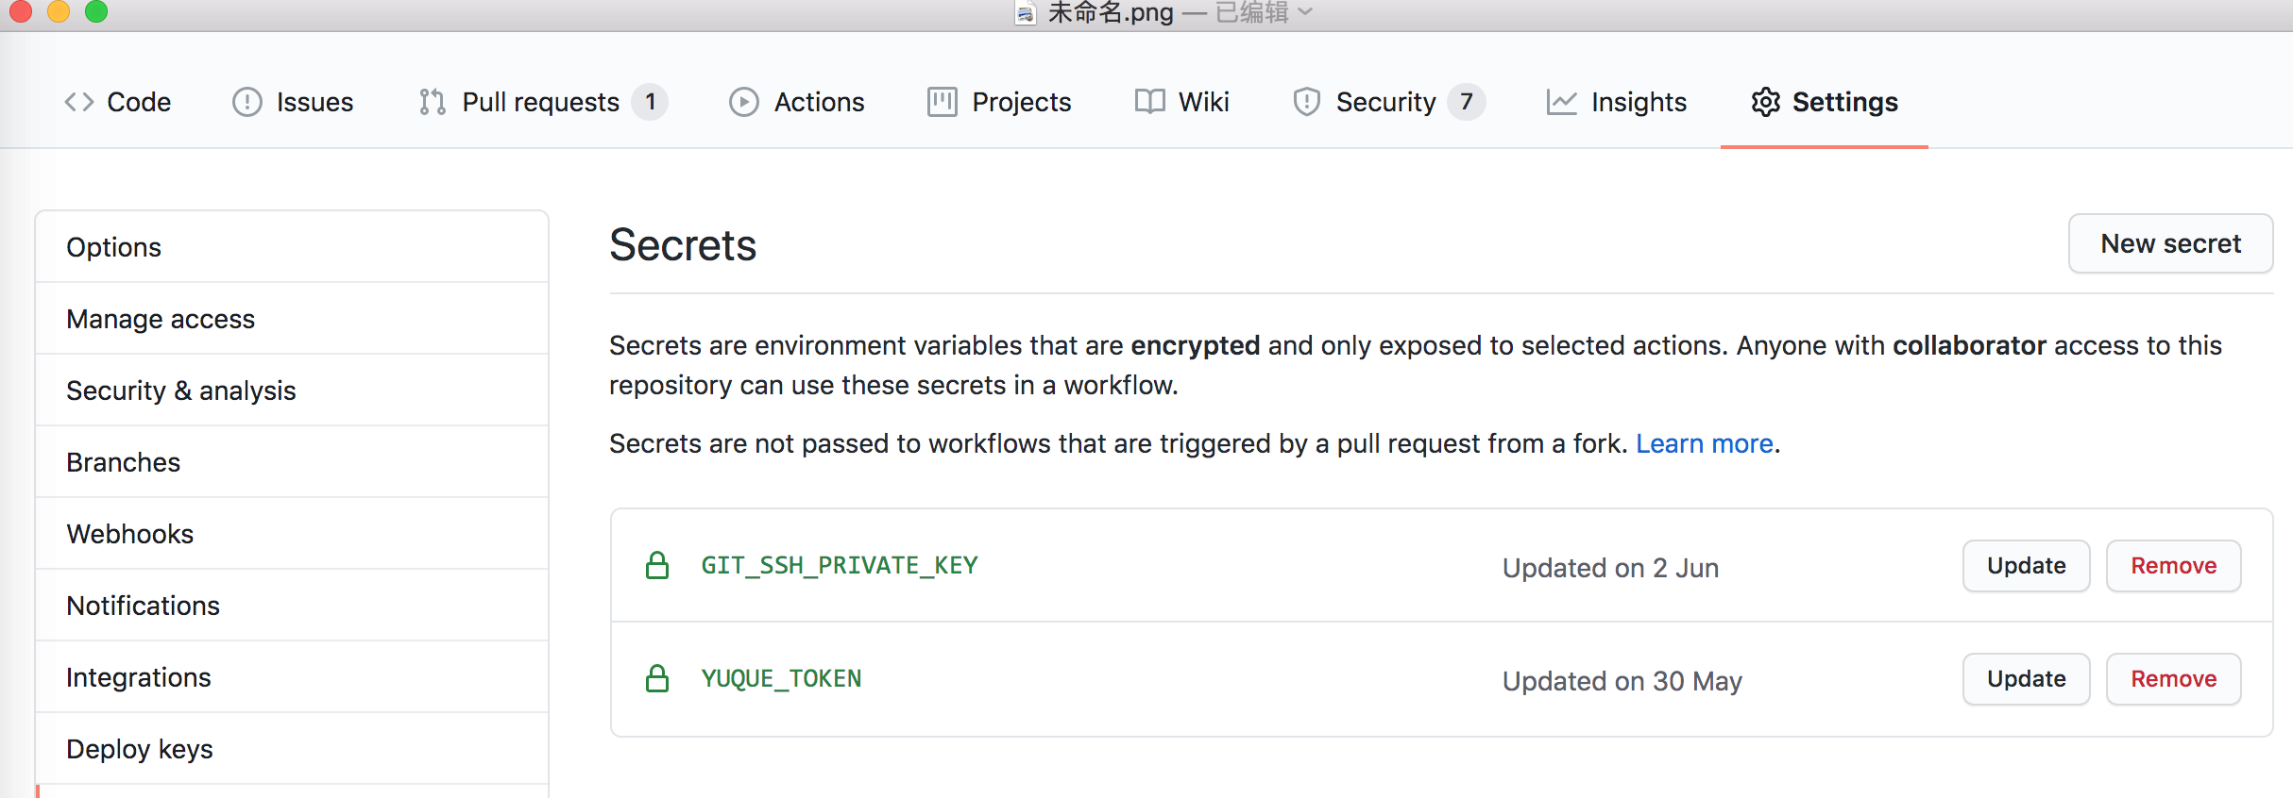The width and height of the screenshot is (2293, 798).
Task: Switch to the Issues tab label
Action: click(x=314, y=102)
